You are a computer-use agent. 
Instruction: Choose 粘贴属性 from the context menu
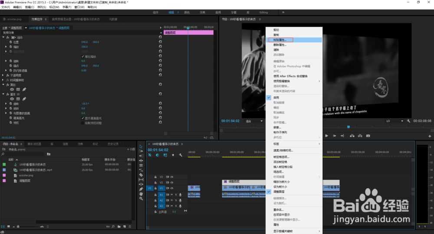(294, 40)
